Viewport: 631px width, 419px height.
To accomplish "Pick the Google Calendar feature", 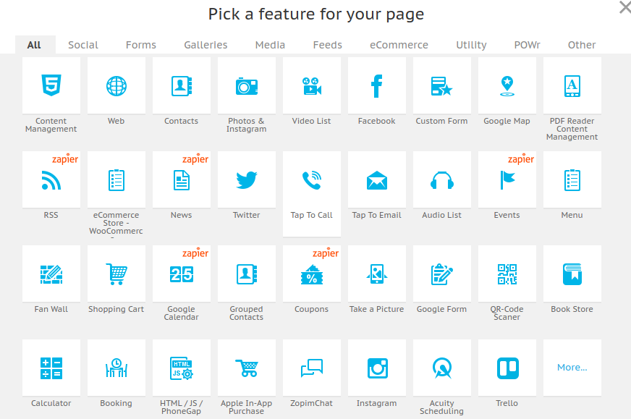I will point(181,273).
